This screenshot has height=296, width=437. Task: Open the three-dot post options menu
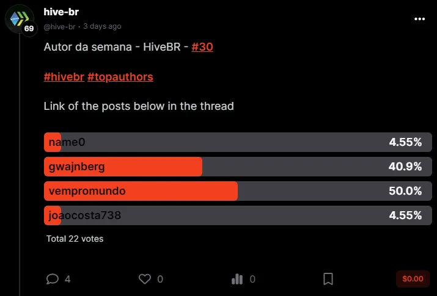[419, 19]
